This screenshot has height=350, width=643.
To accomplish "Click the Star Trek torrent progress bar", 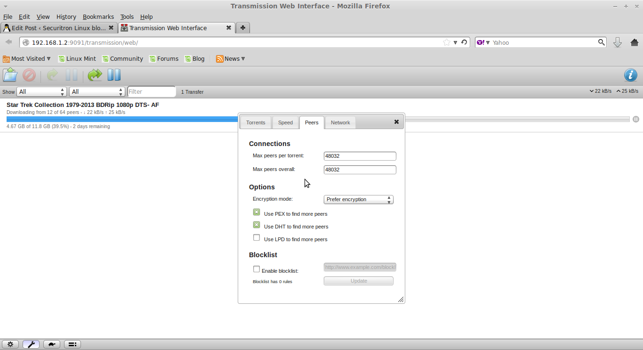I will point(318,119).
